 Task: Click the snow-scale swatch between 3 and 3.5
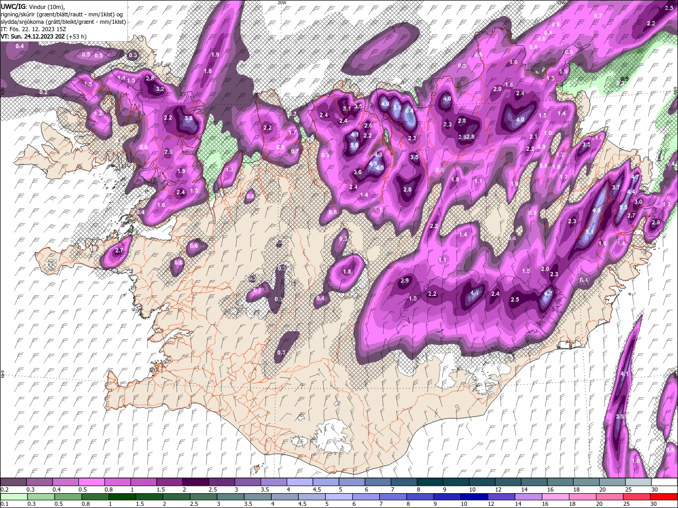pyautogui.click(x=247, y=482)
